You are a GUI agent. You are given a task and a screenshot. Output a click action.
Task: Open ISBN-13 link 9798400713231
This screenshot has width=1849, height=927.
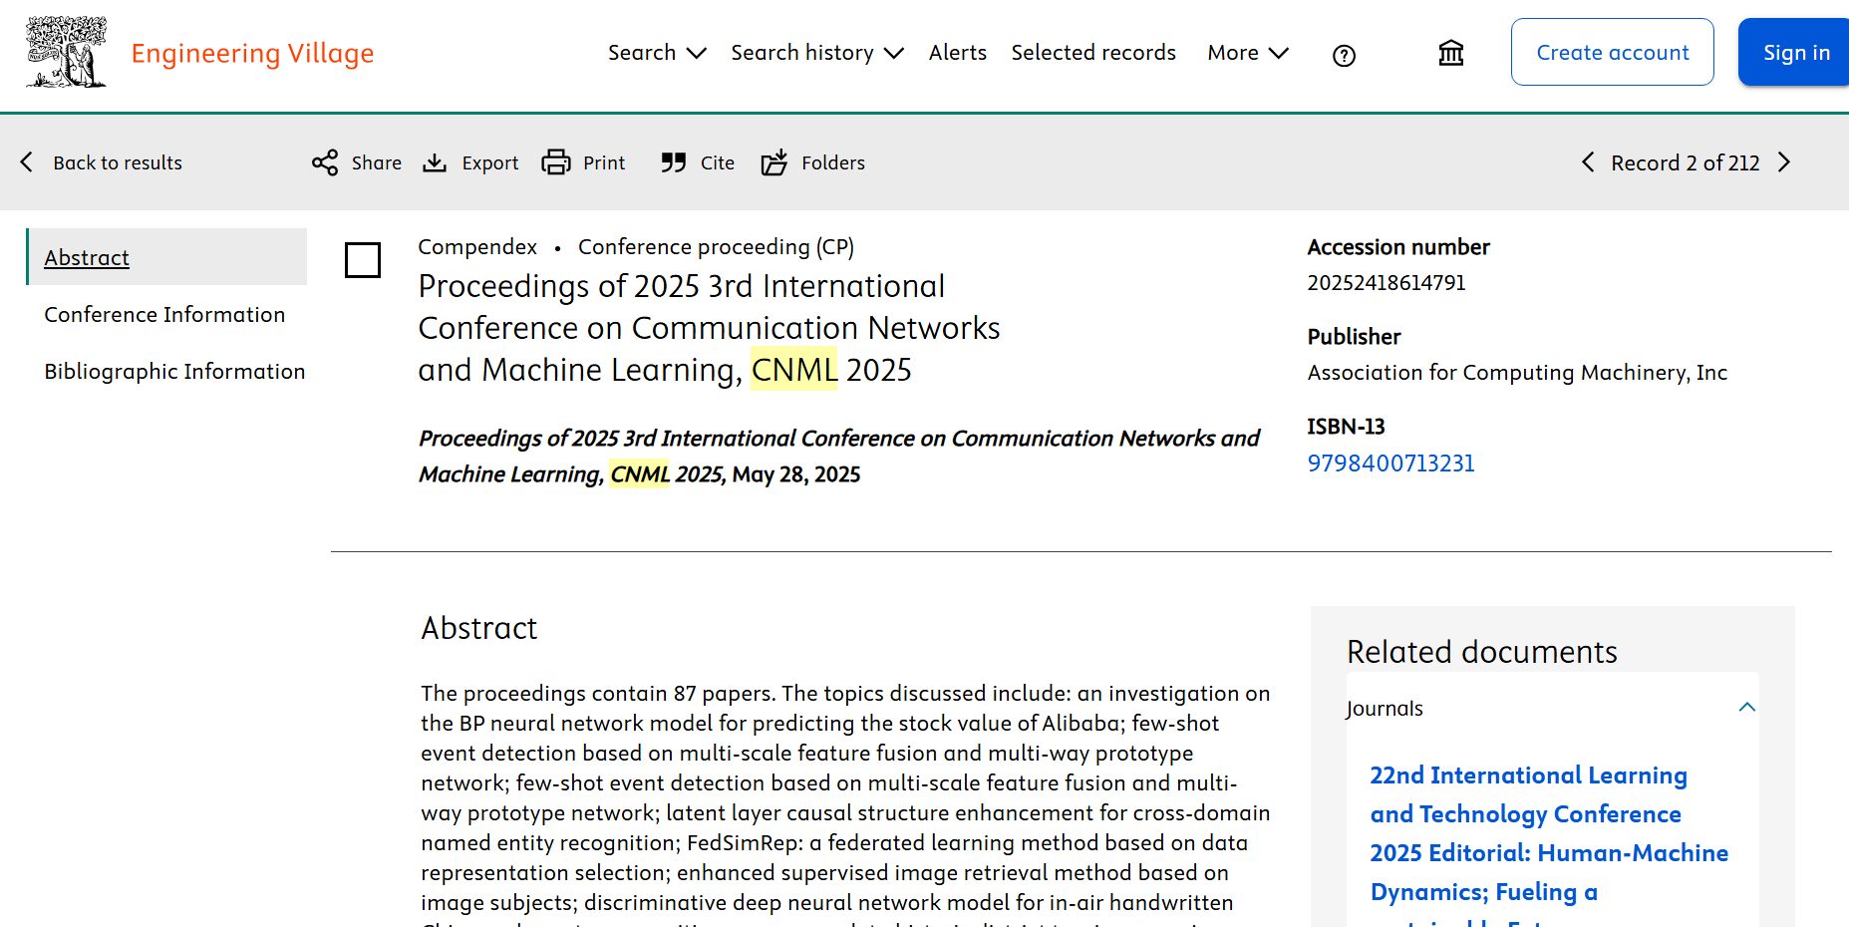[1390, 463]
